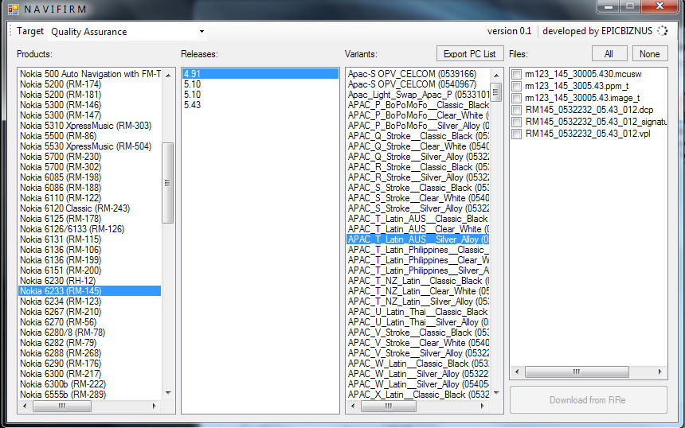This screenshot has height=428, width=685.
Task: Select Nokia 5200 (RM-174) product
Action: [x=89, y=84]
